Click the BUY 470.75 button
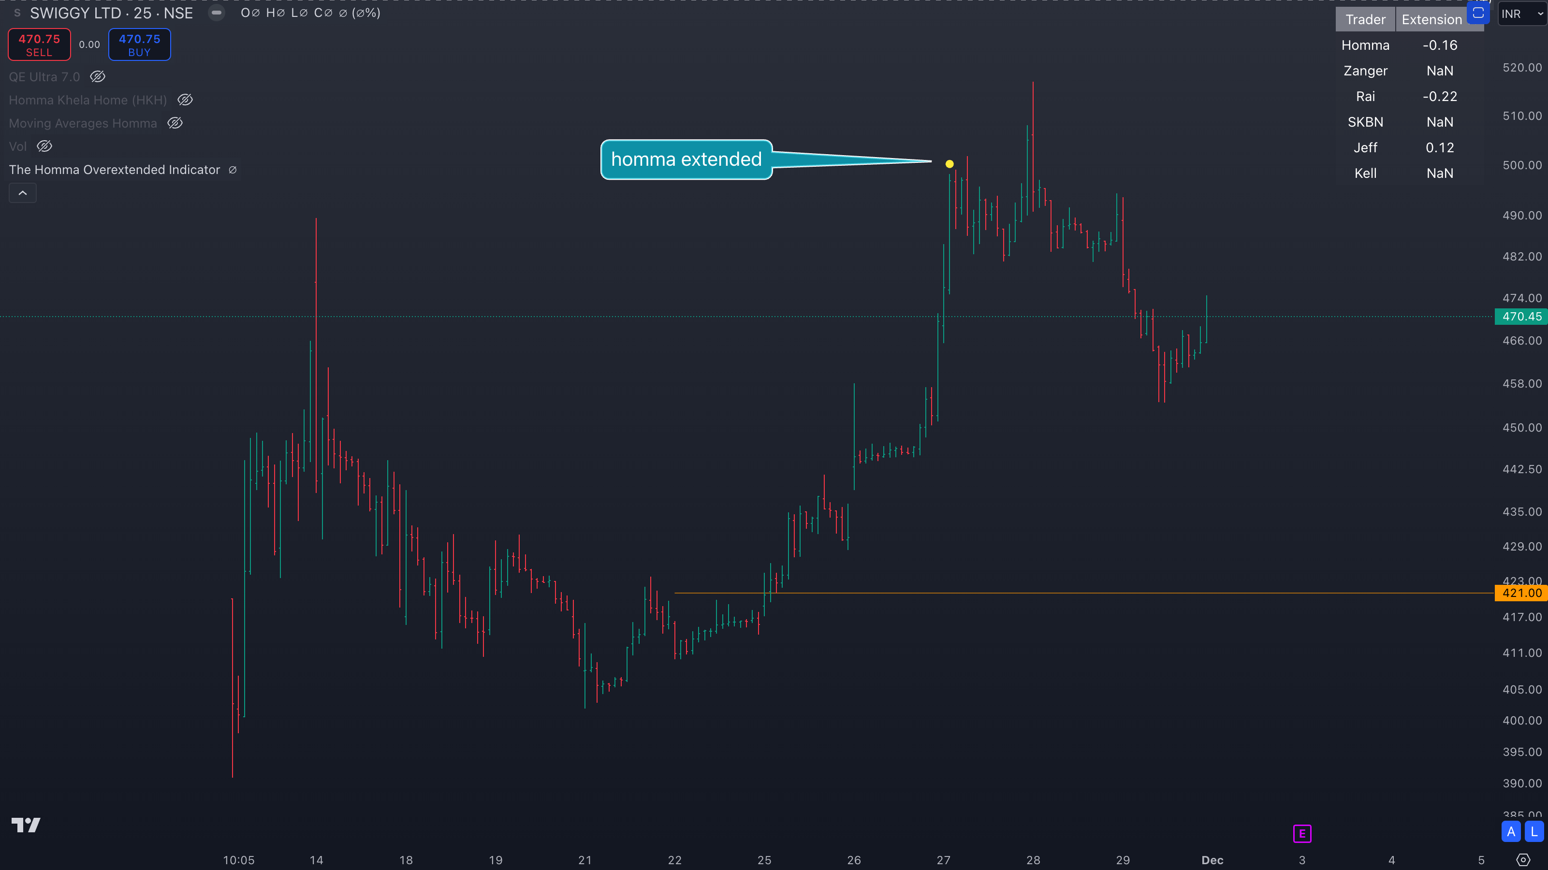 click(x=139, y=44)
